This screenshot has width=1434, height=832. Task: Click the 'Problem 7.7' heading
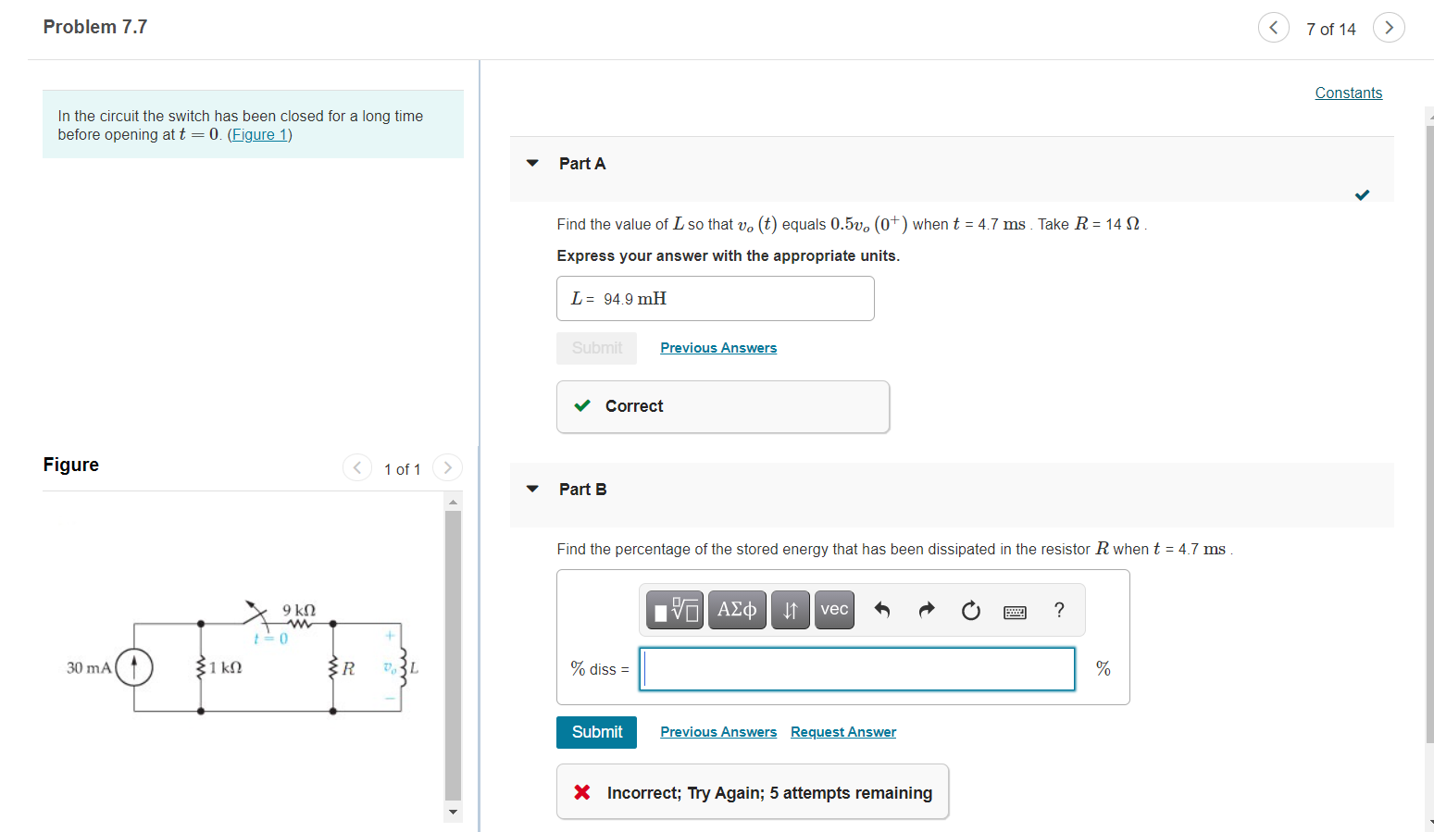tap(95, 27)
